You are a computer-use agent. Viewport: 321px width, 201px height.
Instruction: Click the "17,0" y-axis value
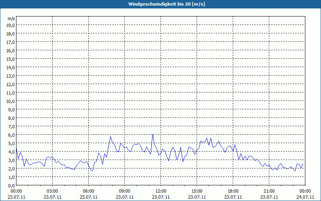(x=10, y=42)
